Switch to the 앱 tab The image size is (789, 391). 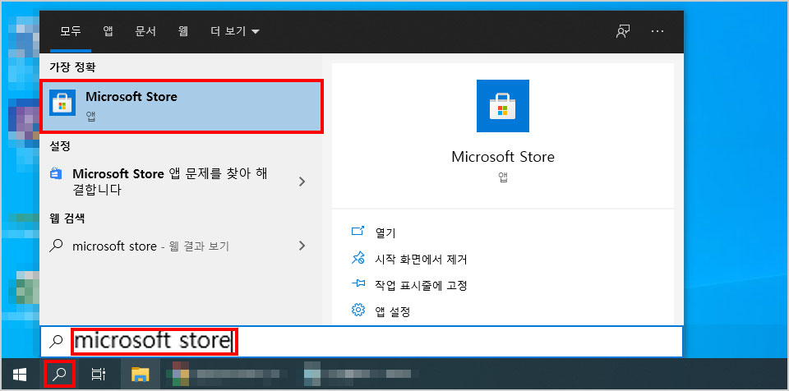[x=108, y=31]
